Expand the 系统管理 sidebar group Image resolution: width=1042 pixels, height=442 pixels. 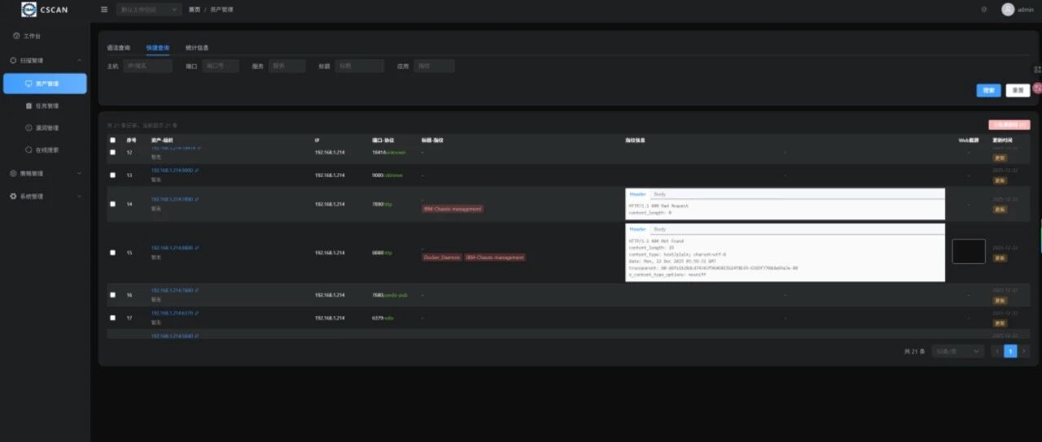pos(45,197)
